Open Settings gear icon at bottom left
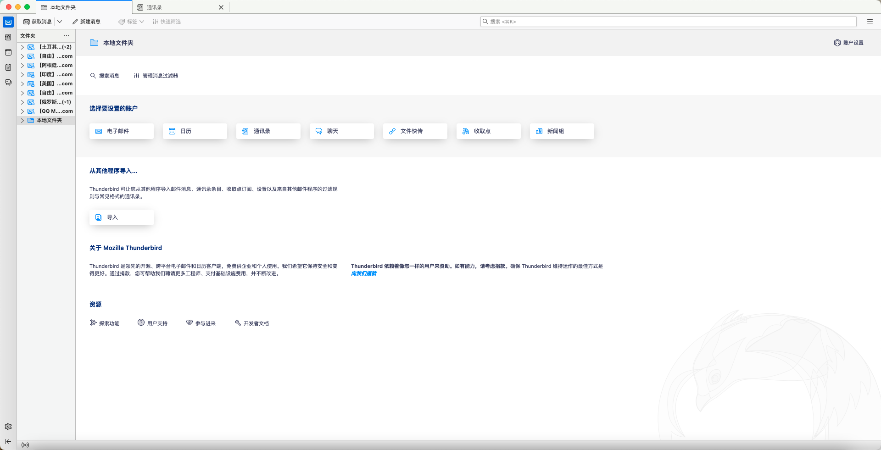The image size is (881, 450). (8, 427)
